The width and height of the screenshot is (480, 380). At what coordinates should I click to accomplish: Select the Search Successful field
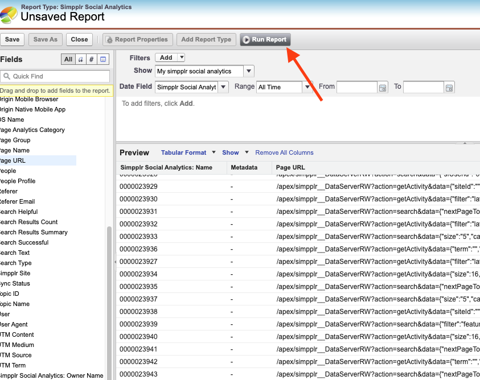[24, 243]
